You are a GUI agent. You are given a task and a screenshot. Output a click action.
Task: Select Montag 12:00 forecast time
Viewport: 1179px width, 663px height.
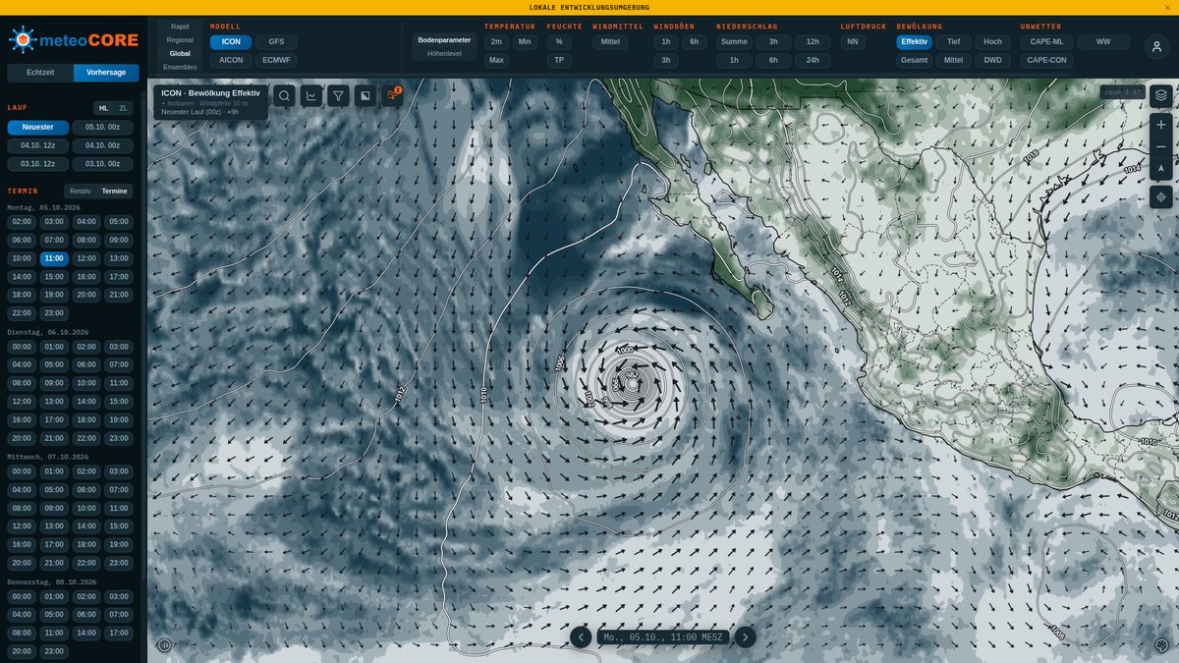86,258
